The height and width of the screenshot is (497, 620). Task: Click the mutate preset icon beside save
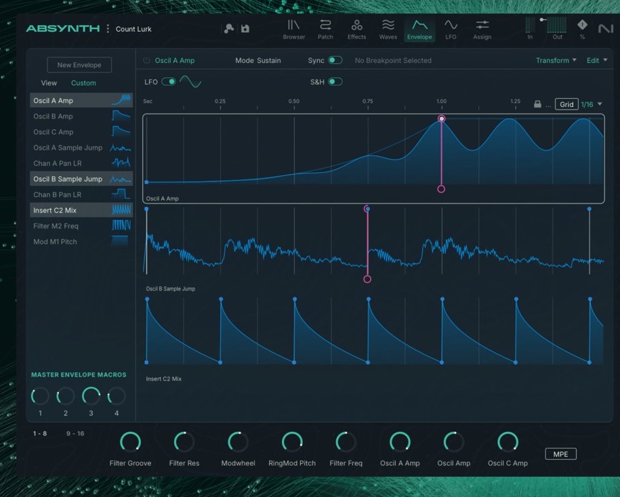[x=228, y=28]
